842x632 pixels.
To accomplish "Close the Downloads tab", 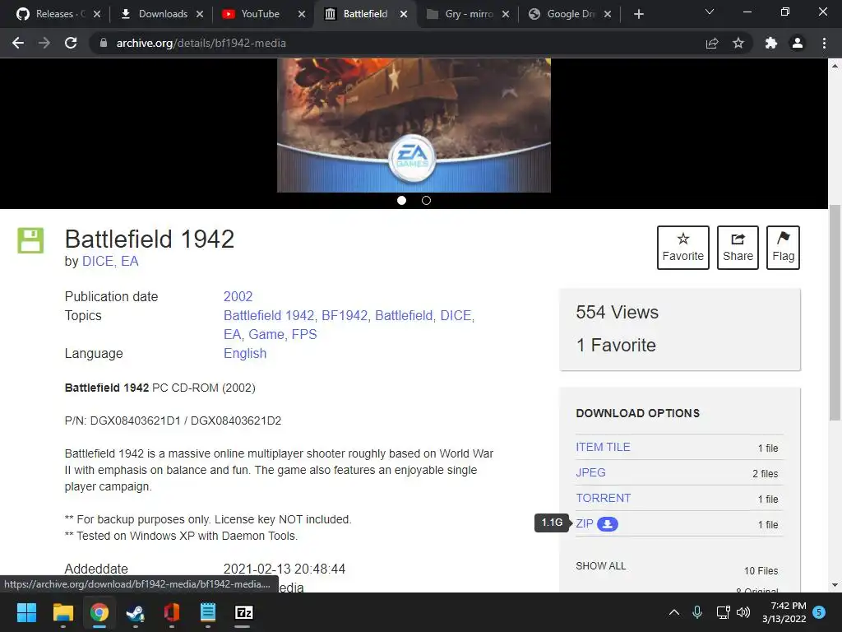I will pyautogui.click(x=200, y=14).
